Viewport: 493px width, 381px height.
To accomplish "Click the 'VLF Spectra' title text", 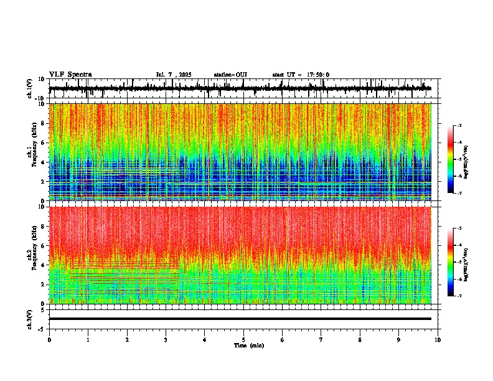I will 70,75.
